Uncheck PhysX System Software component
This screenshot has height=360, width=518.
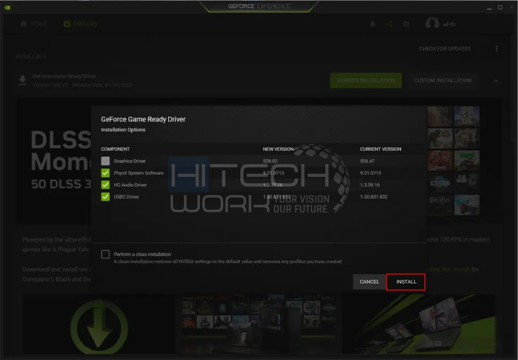click(105, 173)
